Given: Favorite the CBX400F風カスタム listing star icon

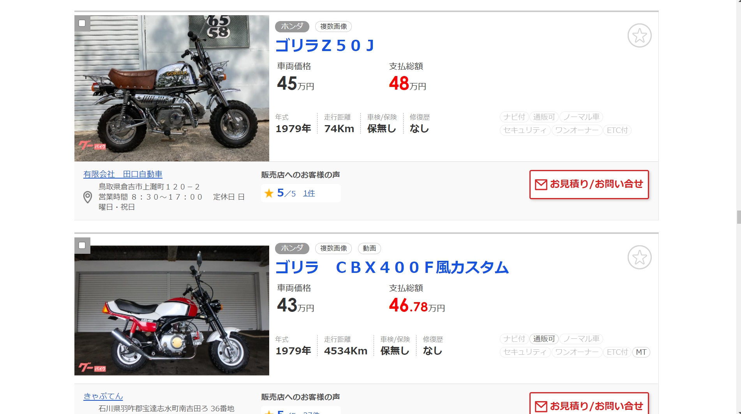Looking at the screenshot, I should point(639,257).
